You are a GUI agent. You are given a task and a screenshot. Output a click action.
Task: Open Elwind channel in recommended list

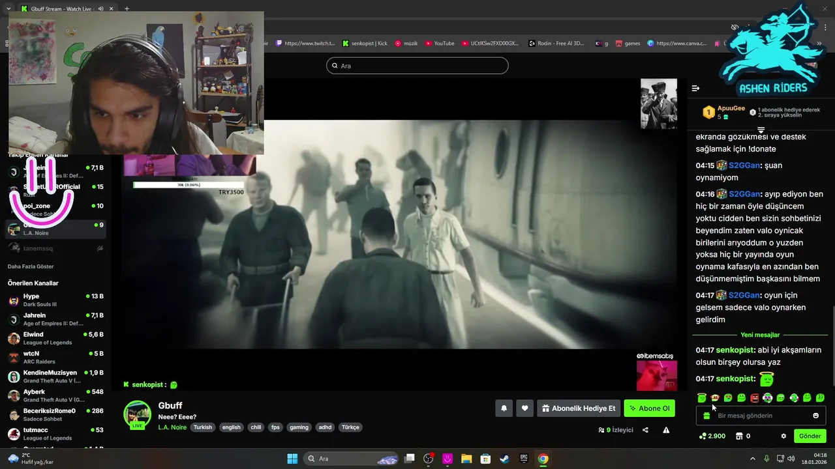55,338
